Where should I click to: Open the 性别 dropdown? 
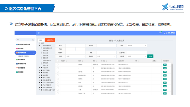click(137, 45)
